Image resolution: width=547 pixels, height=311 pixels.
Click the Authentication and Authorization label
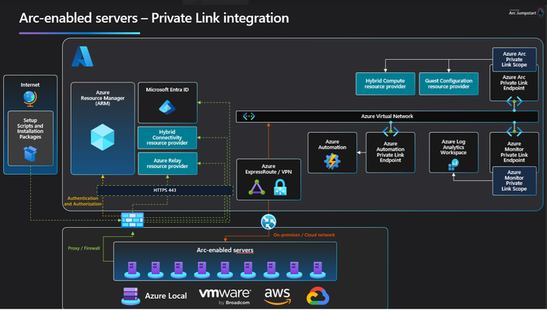click(x=82, y=201)
